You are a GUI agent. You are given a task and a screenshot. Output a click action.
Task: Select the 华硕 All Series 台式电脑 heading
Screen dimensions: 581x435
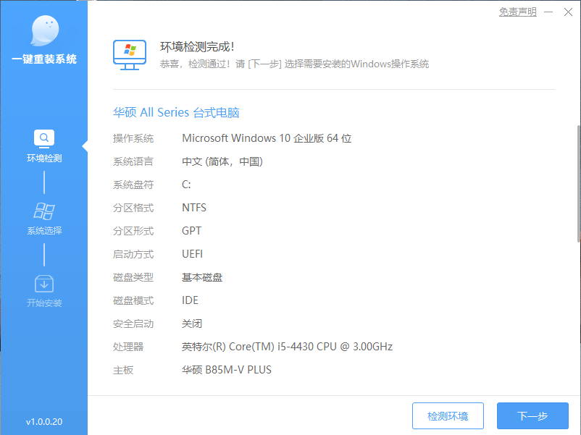176,112
